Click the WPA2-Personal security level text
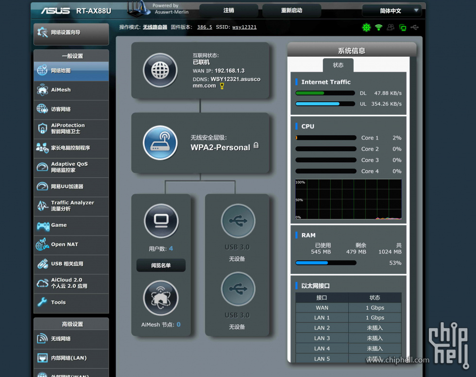 221,147
